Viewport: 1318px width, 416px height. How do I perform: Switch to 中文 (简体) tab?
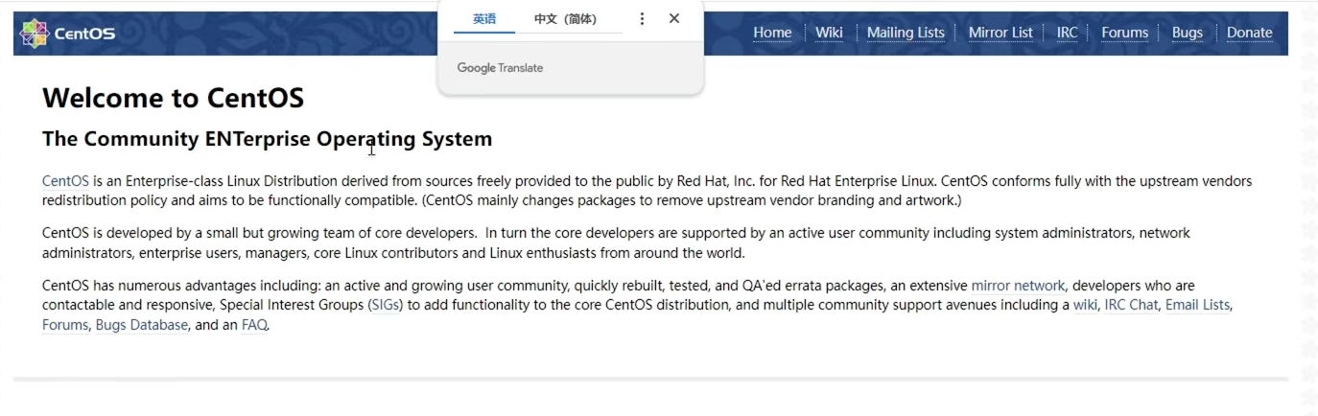(565, 18)
